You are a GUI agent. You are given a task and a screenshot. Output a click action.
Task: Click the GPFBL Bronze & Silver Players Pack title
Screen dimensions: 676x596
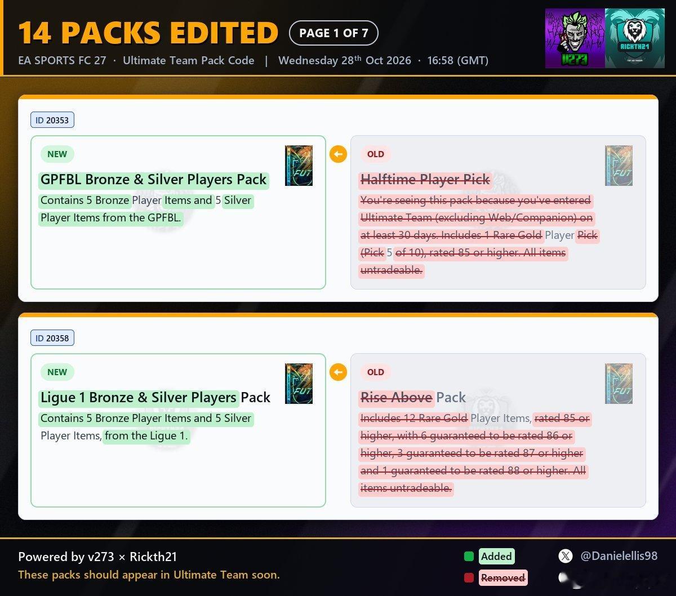[x=154, y=180]
